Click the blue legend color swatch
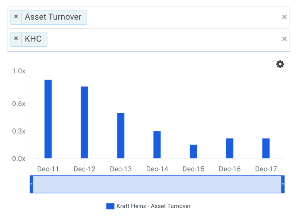Viewport: 301px width, 223px height. (x=110, y=206)
